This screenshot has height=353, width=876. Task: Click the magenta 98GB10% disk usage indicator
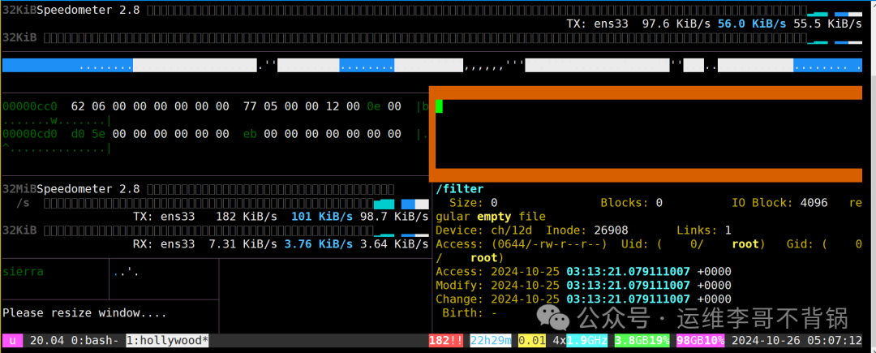[701, 340]
